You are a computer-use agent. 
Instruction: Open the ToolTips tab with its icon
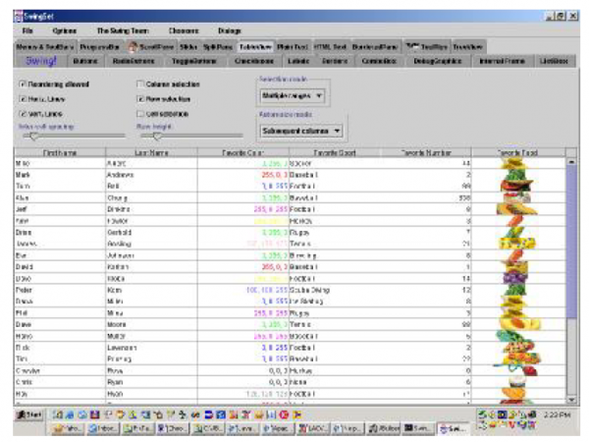click(428, 46)
